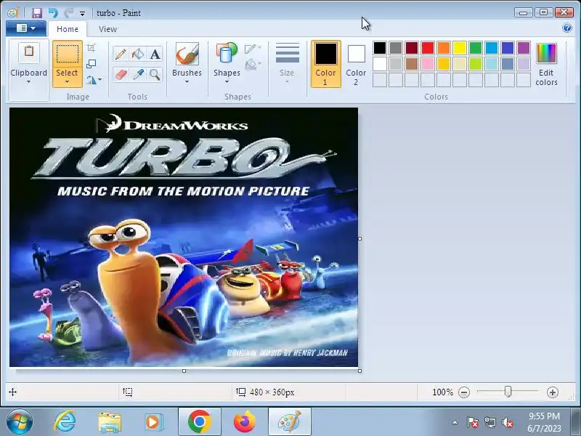
Task: Open Customize Quick Access Toolbar dropdown
Action: click(x=82, y=14)
